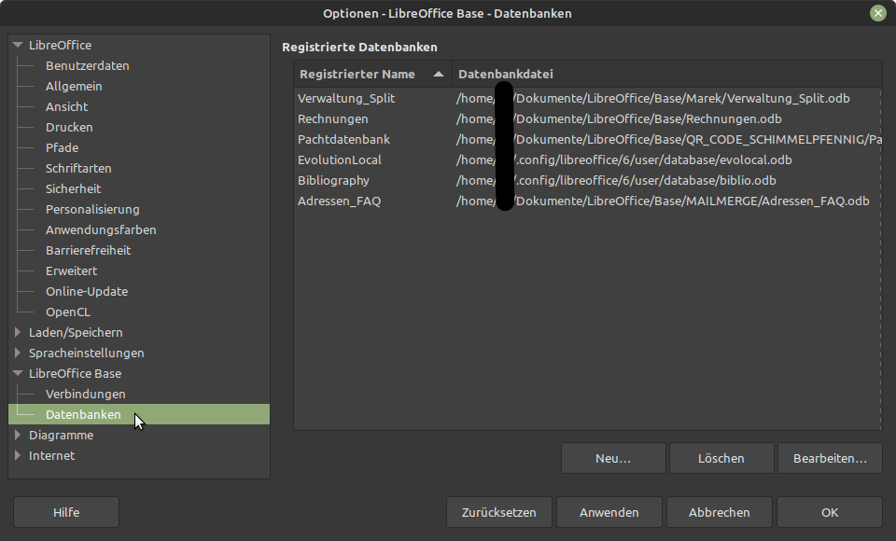Click the Bearbeiten… button
This screenshot has width=896, height=541.
coord(830,458)
